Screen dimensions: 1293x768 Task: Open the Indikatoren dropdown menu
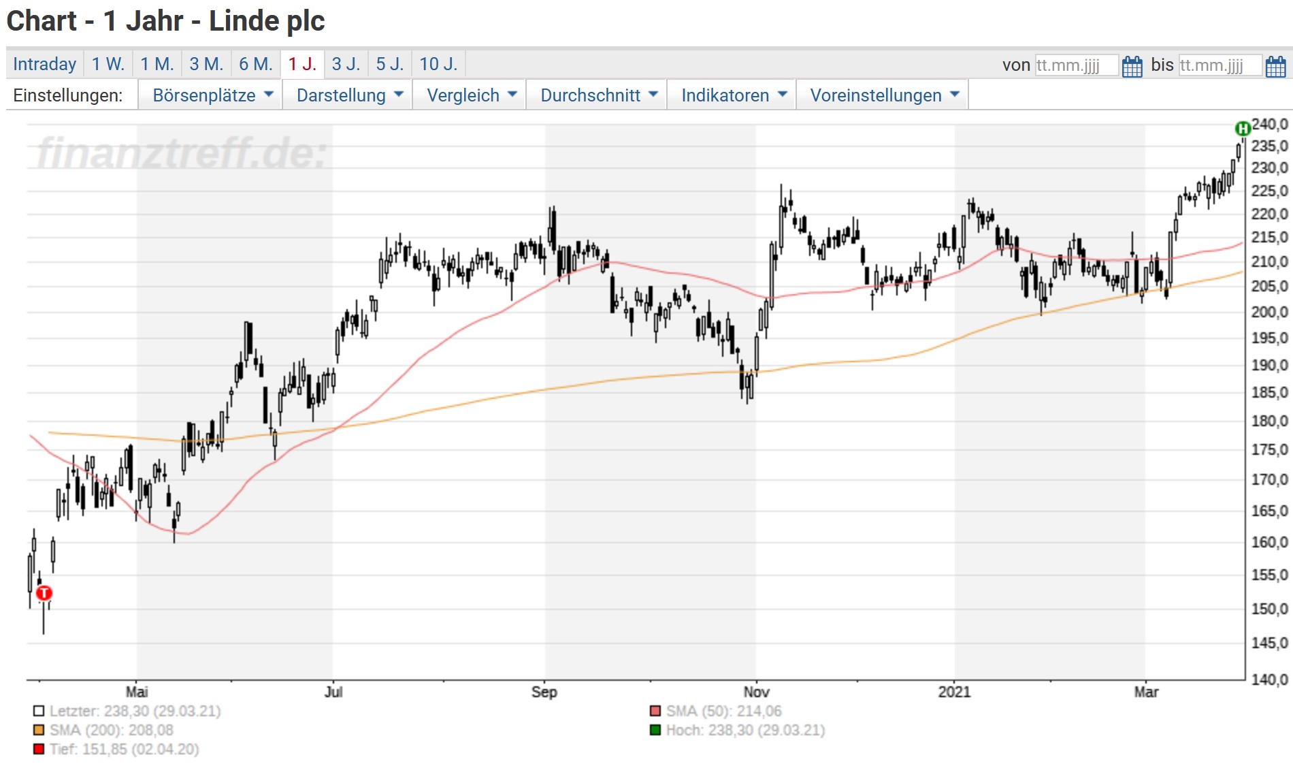point(732,95)
